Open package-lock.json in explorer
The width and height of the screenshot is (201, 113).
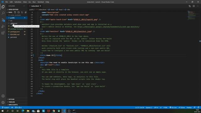[x=17, y=29]
